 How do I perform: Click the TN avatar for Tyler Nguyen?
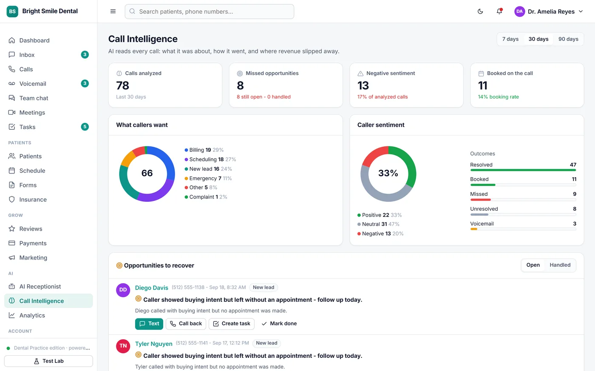coord(123,346)
